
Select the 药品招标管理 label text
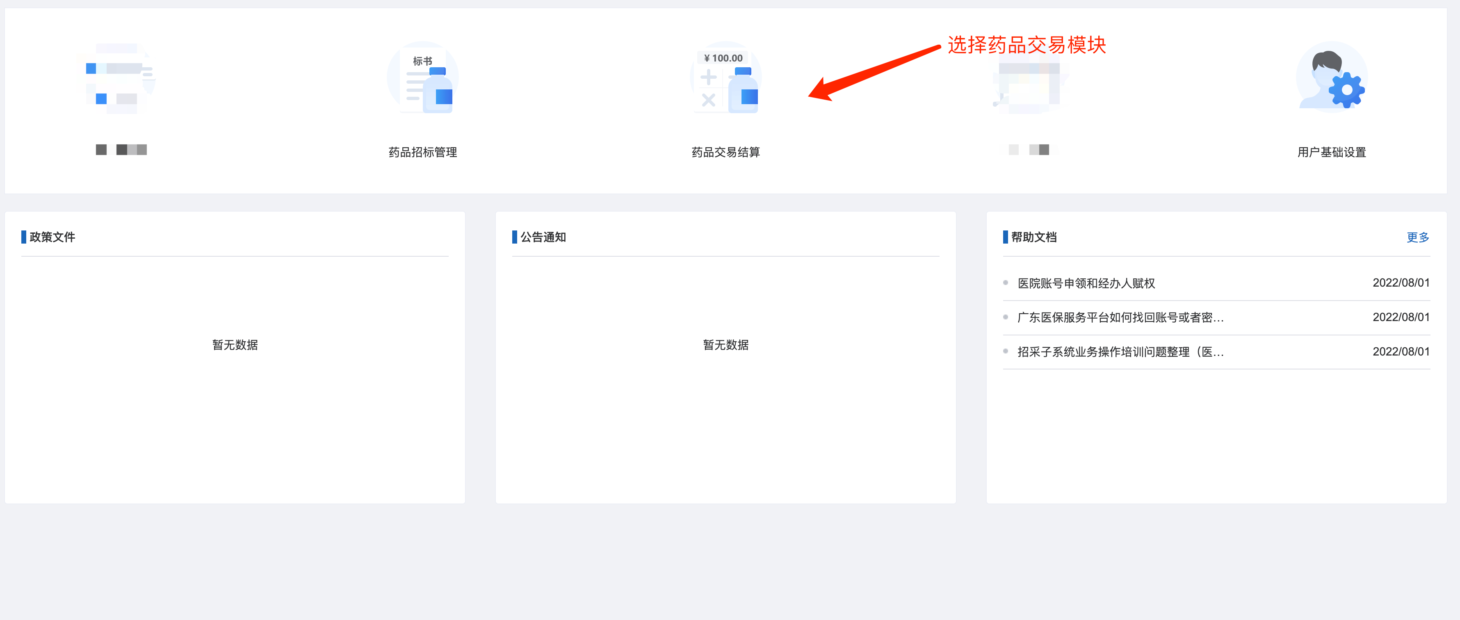(x=422, y=152)
